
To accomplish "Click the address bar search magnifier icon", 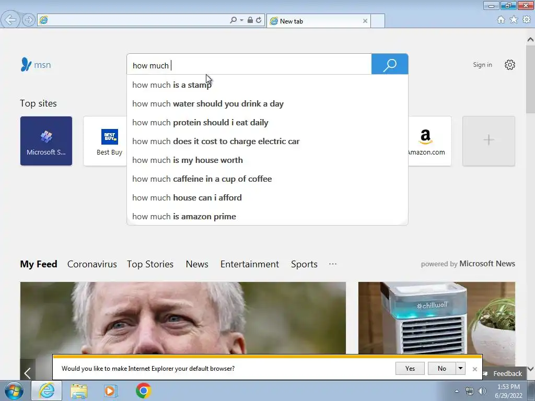I will coord(233,20).
